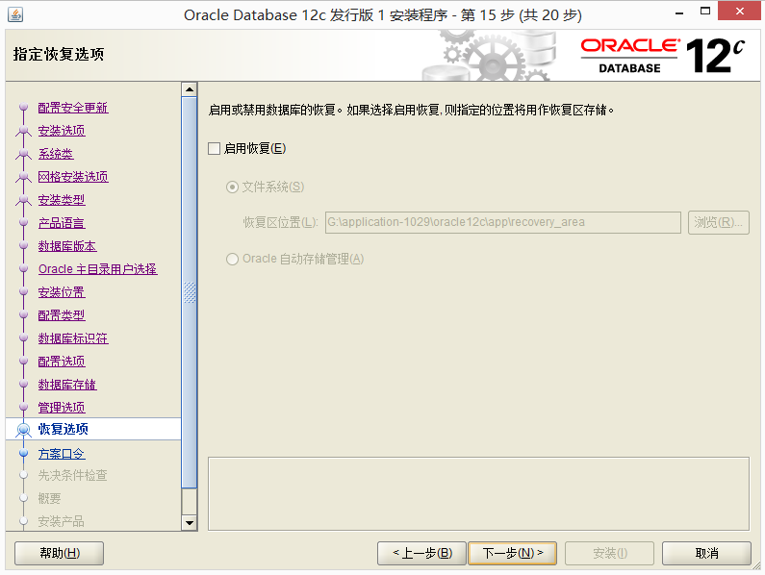Select Oracle 自动存储管理(A) radio option
The width and height of the screenshot is (765, 575).
232,259
